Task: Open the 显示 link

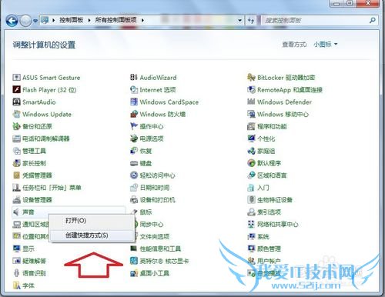Action: click(x=28, y=249)
